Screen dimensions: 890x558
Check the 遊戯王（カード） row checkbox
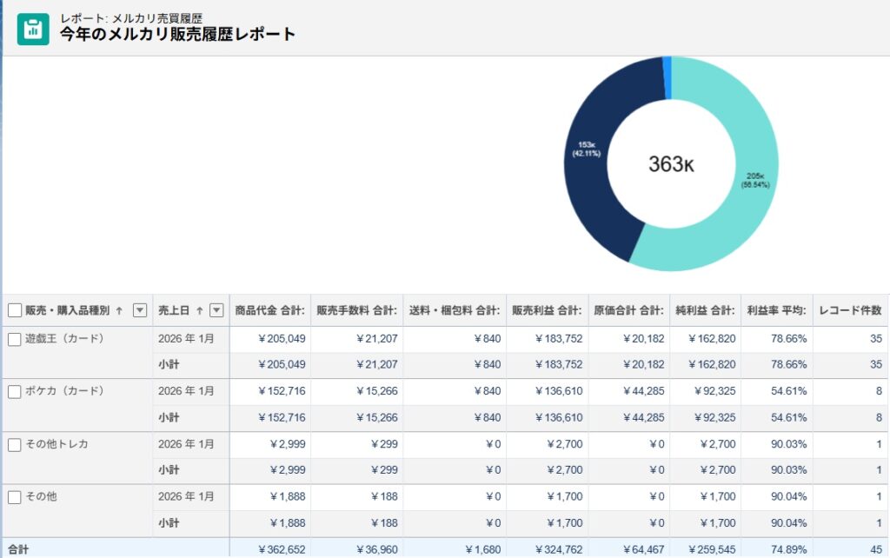pos(14,339)
